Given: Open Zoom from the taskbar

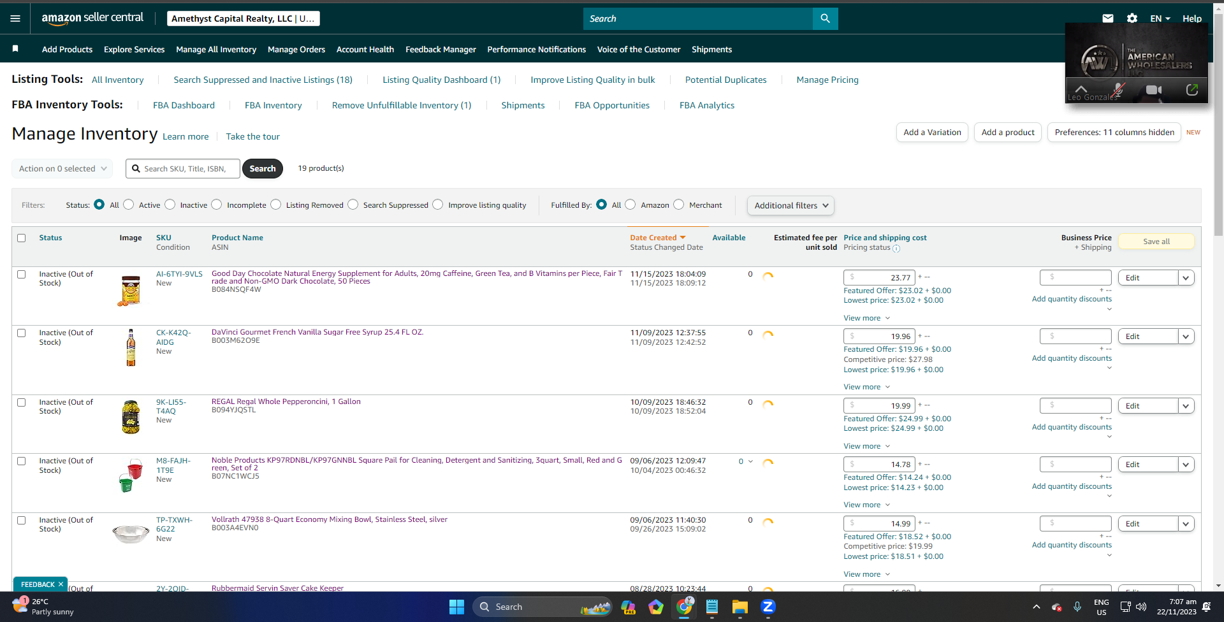Looking at the screenshot, I should tap(768, 607).
